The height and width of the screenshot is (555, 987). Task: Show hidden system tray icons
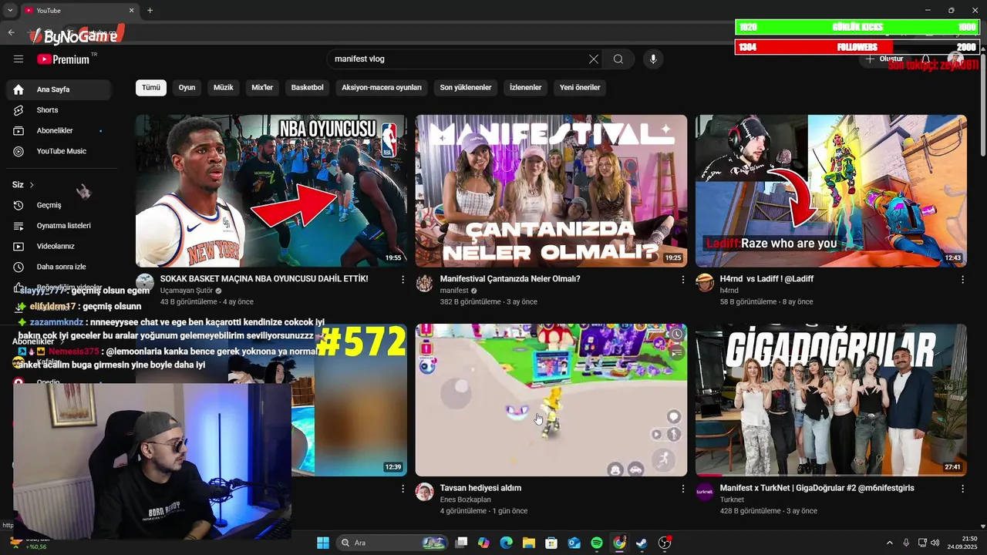pos(889,543)
